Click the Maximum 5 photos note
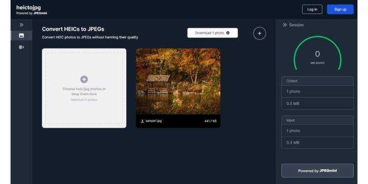 [x=84, y=100]
